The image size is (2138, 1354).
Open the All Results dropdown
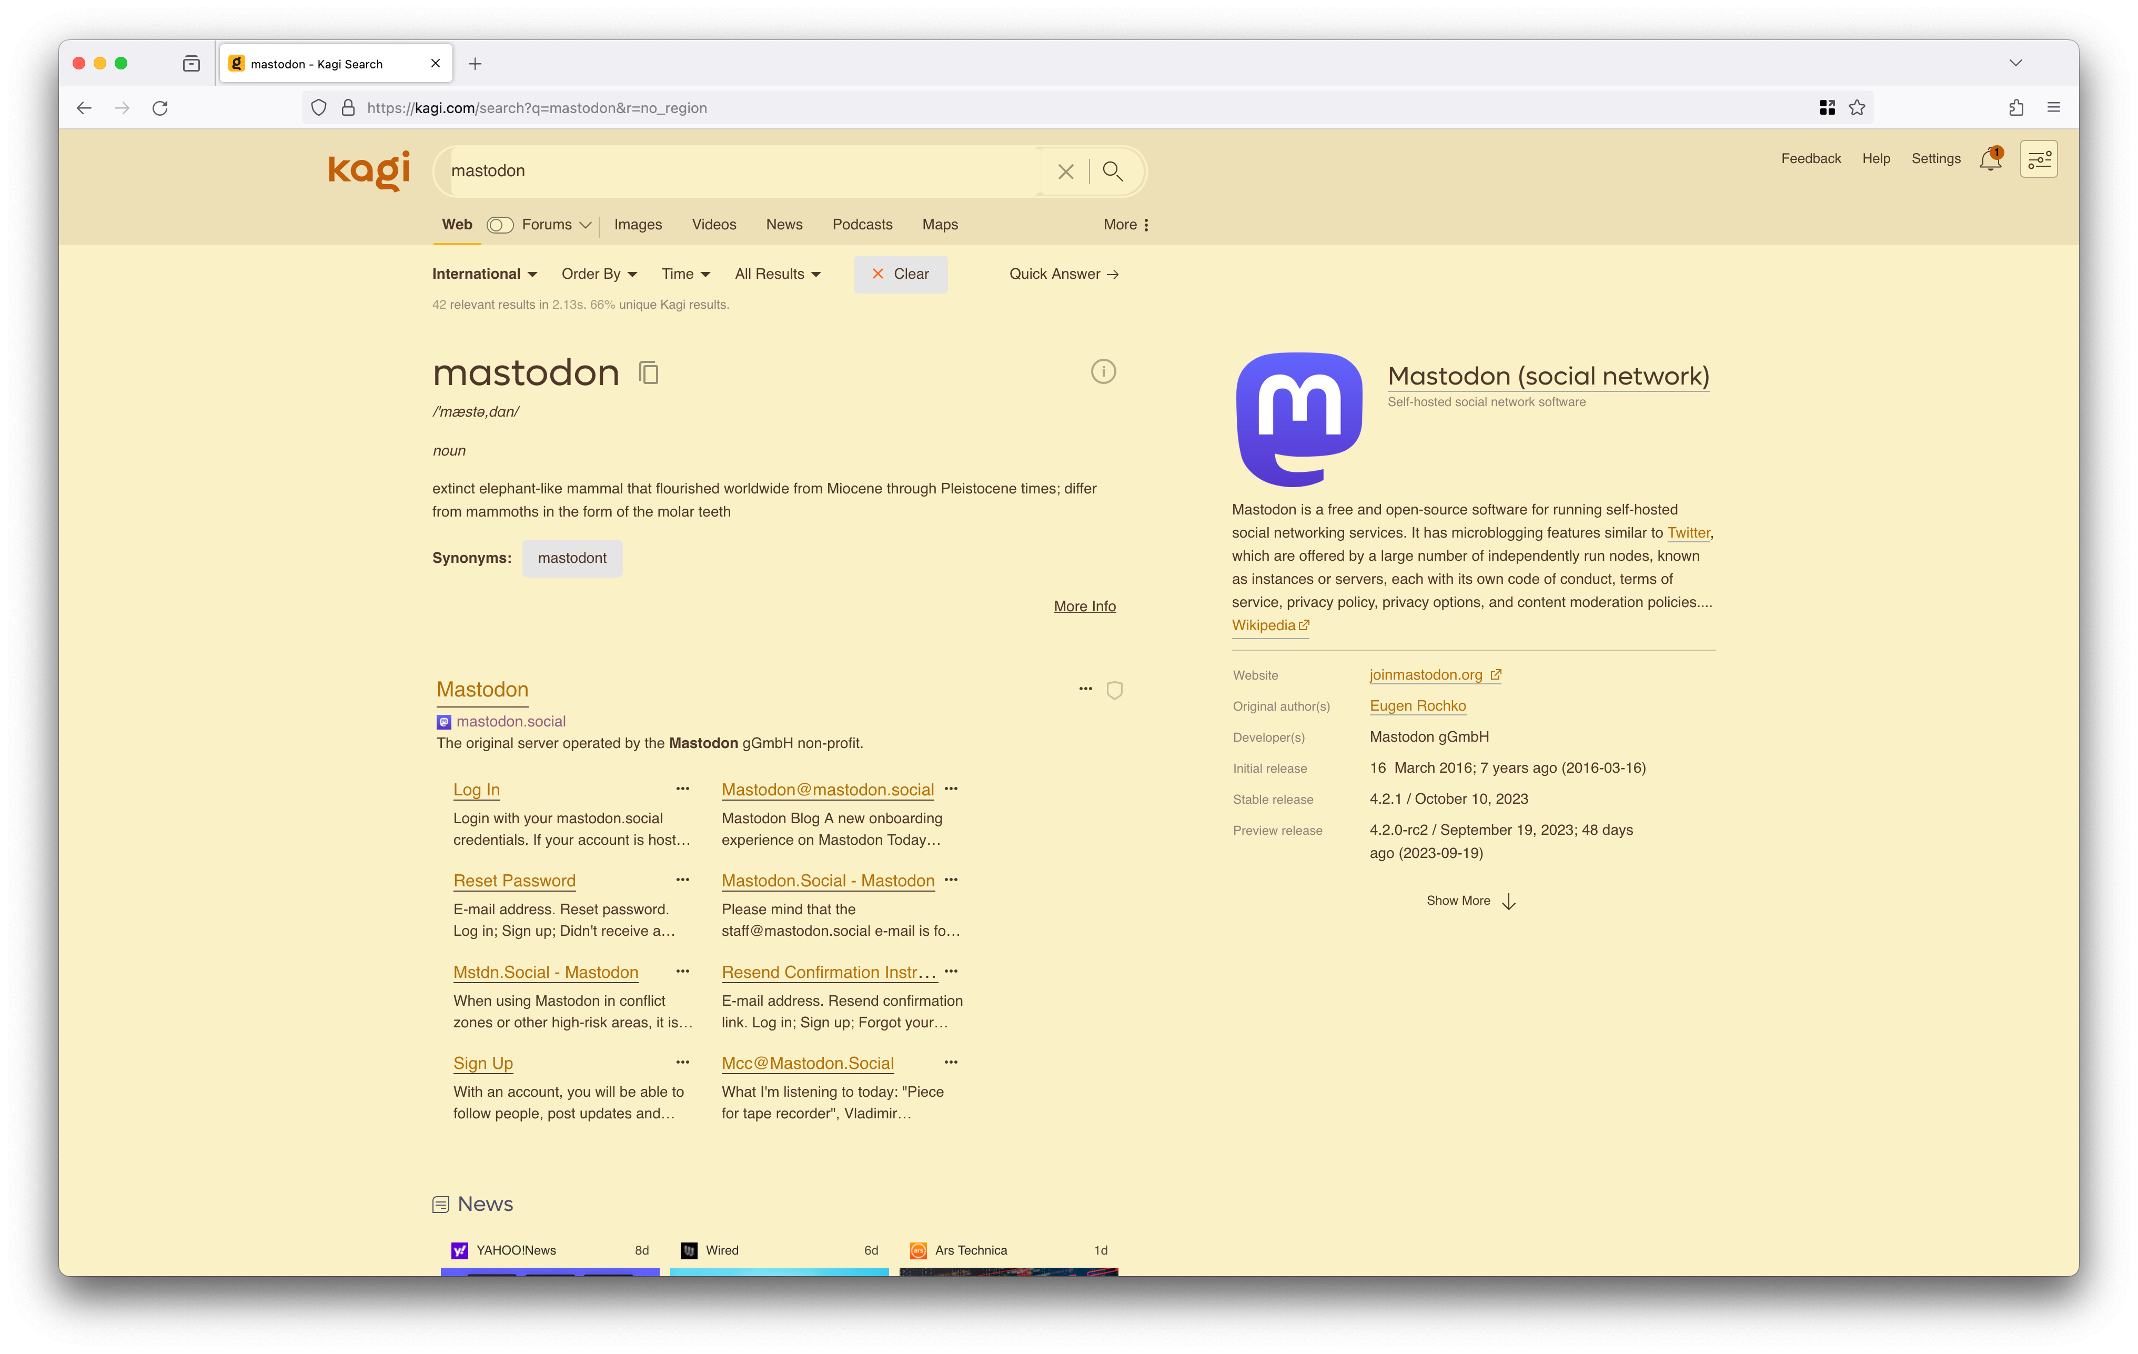[778, 275]
